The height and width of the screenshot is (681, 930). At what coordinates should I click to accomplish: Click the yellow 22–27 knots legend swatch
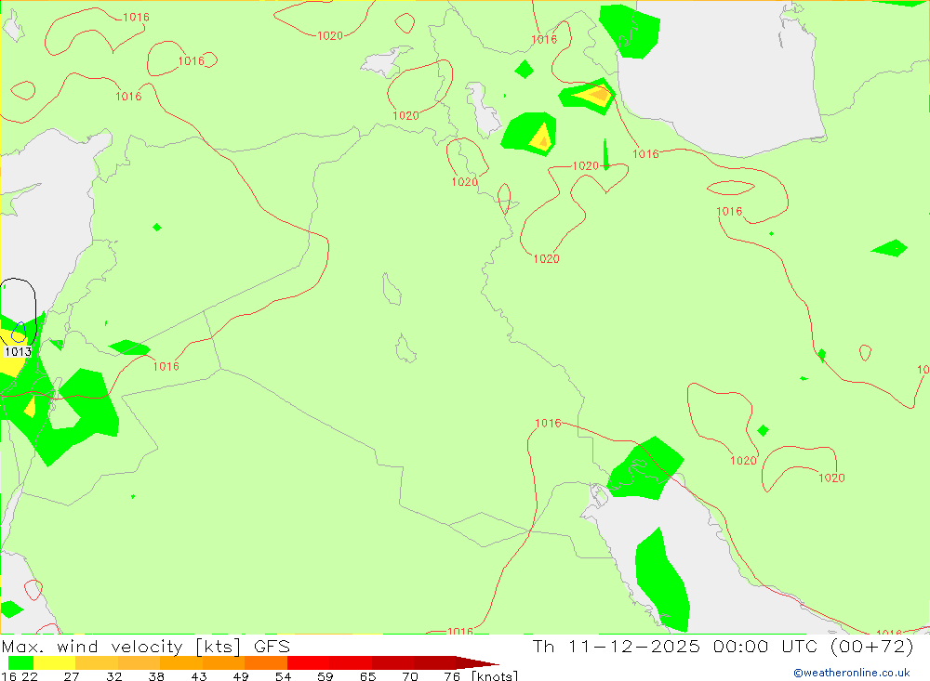coord(55,662)
